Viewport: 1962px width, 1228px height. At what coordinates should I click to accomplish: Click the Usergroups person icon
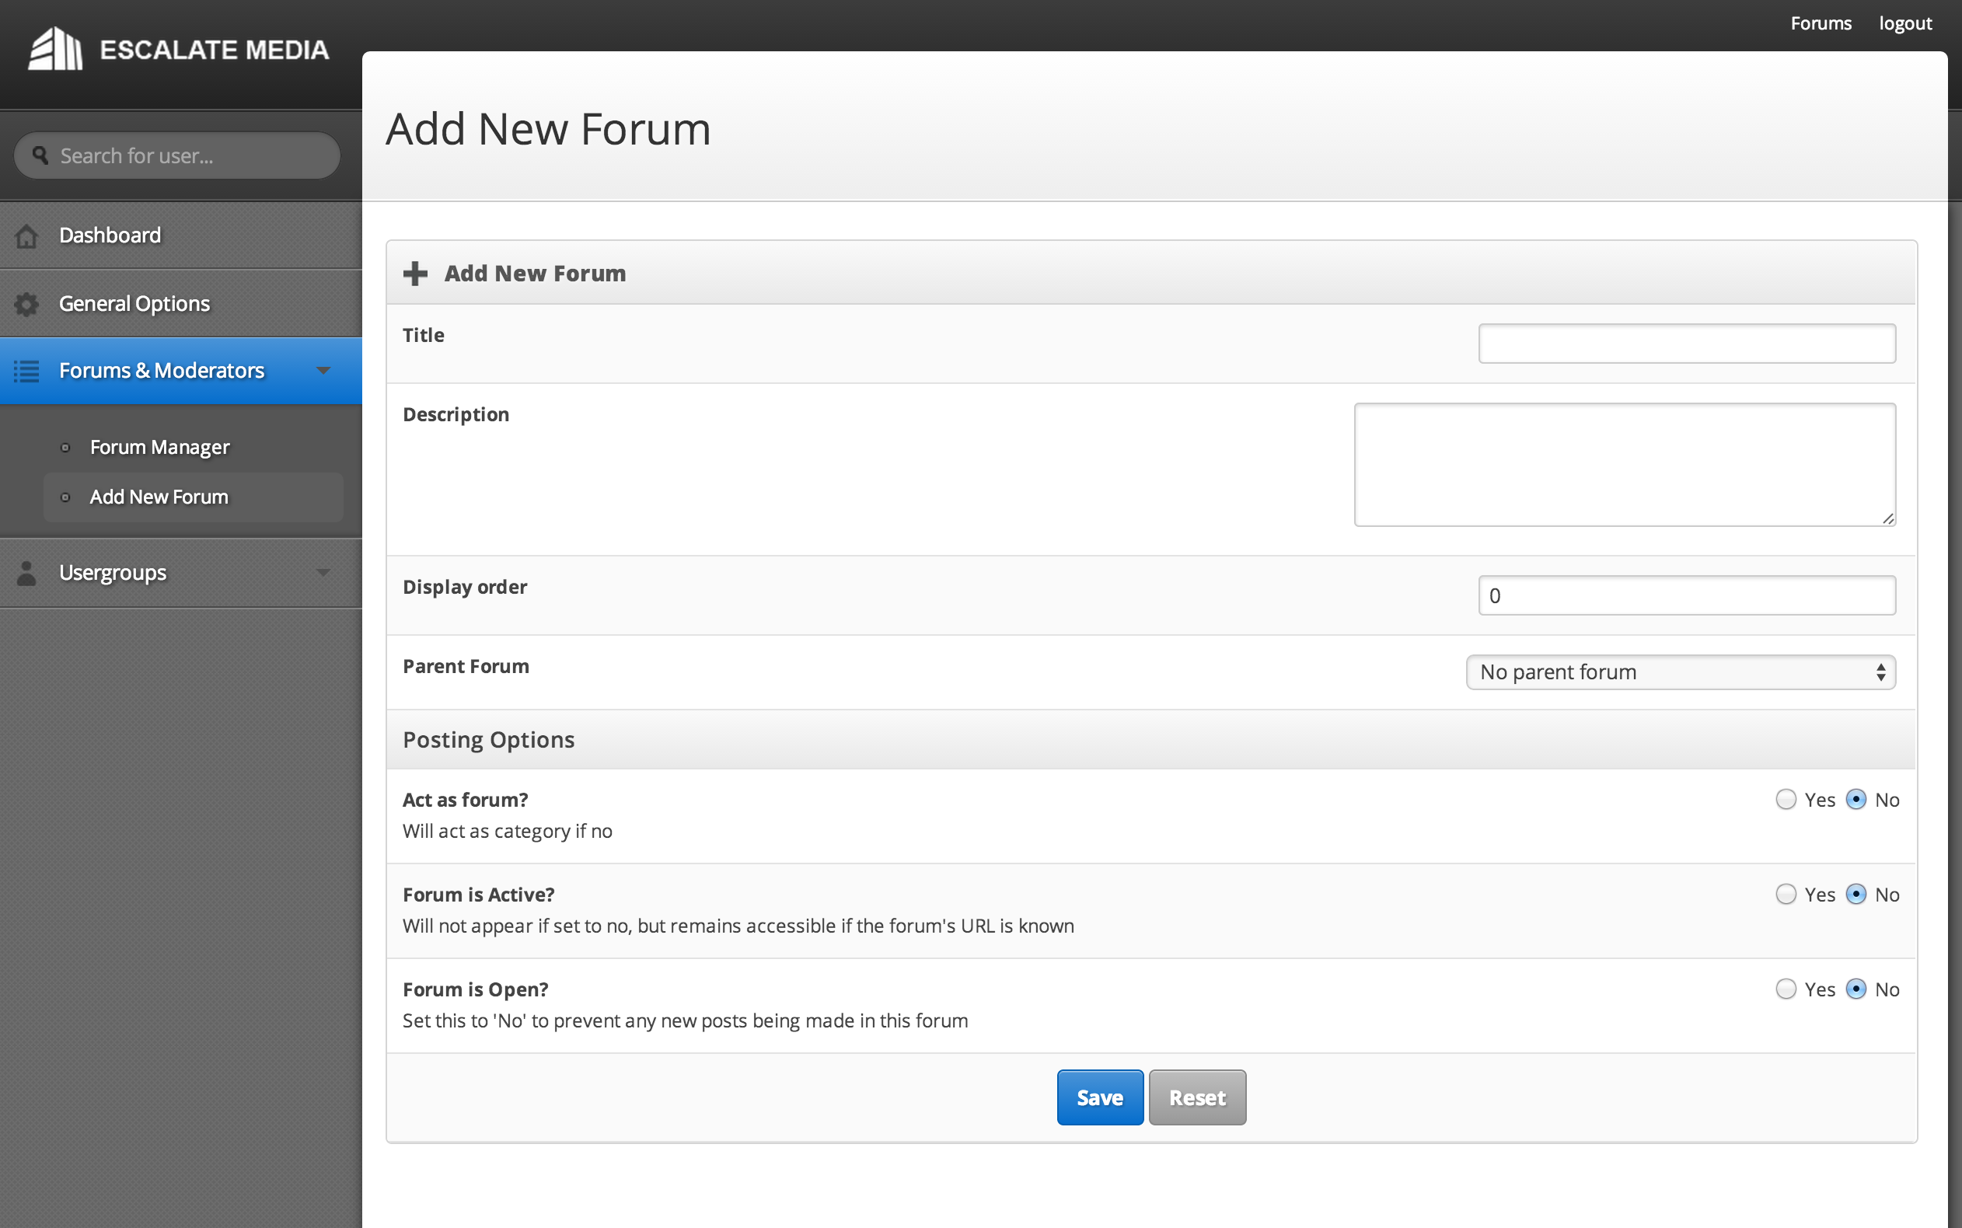tap(26, 573)
